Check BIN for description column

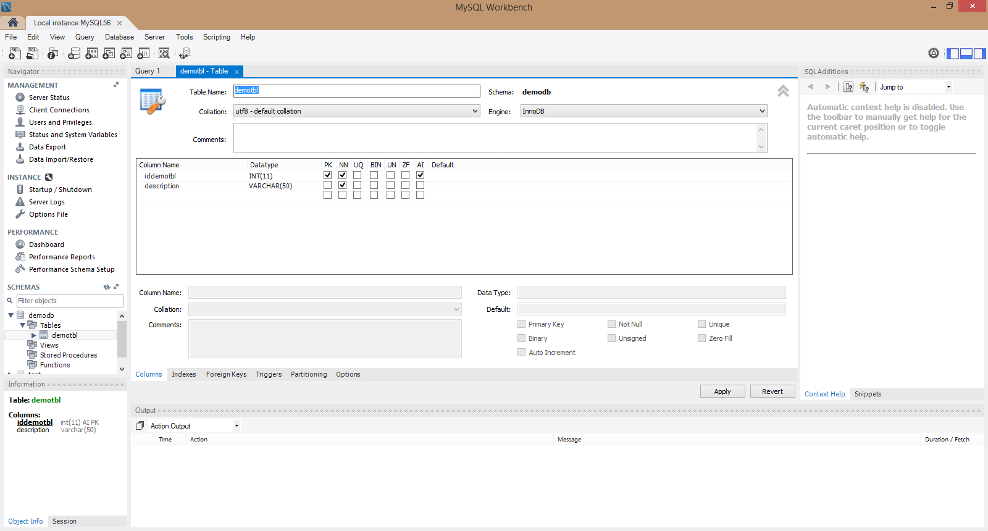pos(374,185)
